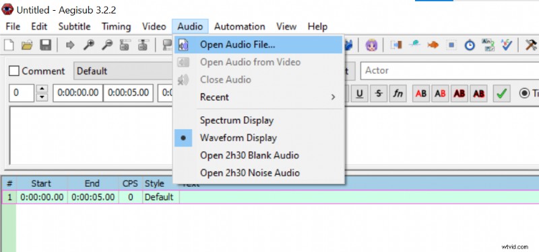Viewport: 539px width, 252px height.
Task: Commit line with green checkmark button
Action: (x=501, y=93)
